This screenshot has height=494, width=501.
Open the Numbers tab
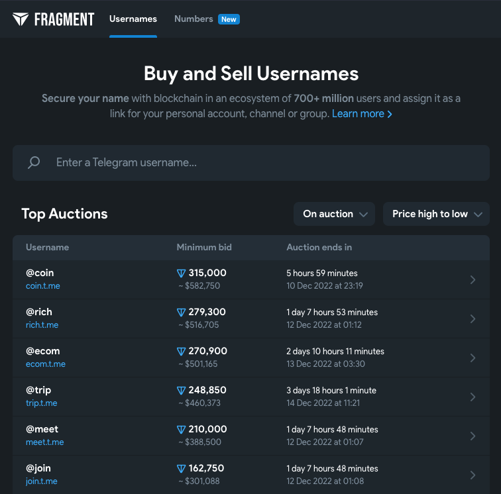click(x=194, y=19)
